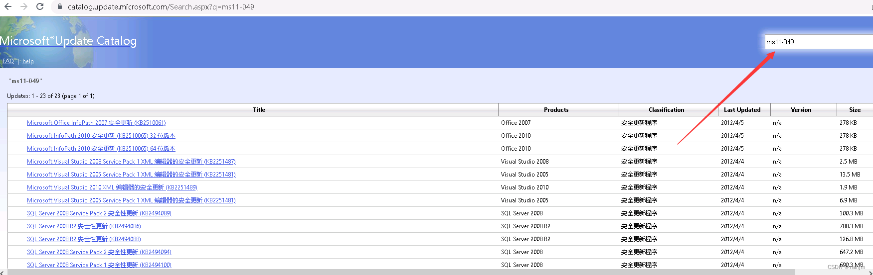Sort by the Version column header
This screenshot has width=873, height=275.
(x=801, y=110)
